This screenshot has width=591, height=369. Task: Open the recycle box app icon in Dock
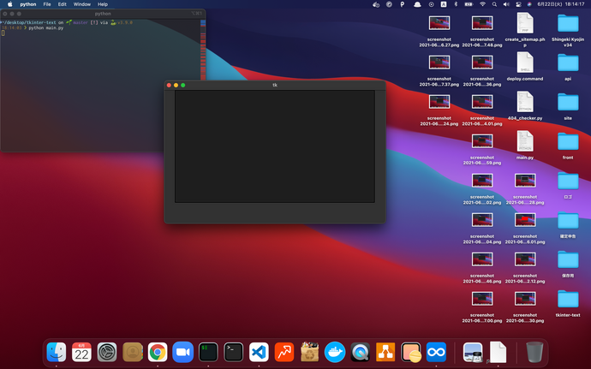pos(309,352)
